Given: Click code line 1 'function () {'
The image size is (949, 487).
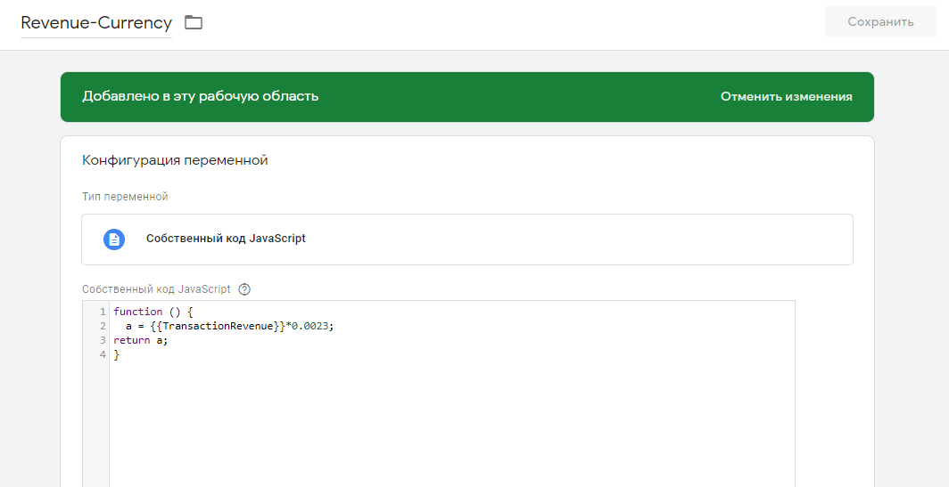Looking at the screenshot, I should [x=153, y=312].
